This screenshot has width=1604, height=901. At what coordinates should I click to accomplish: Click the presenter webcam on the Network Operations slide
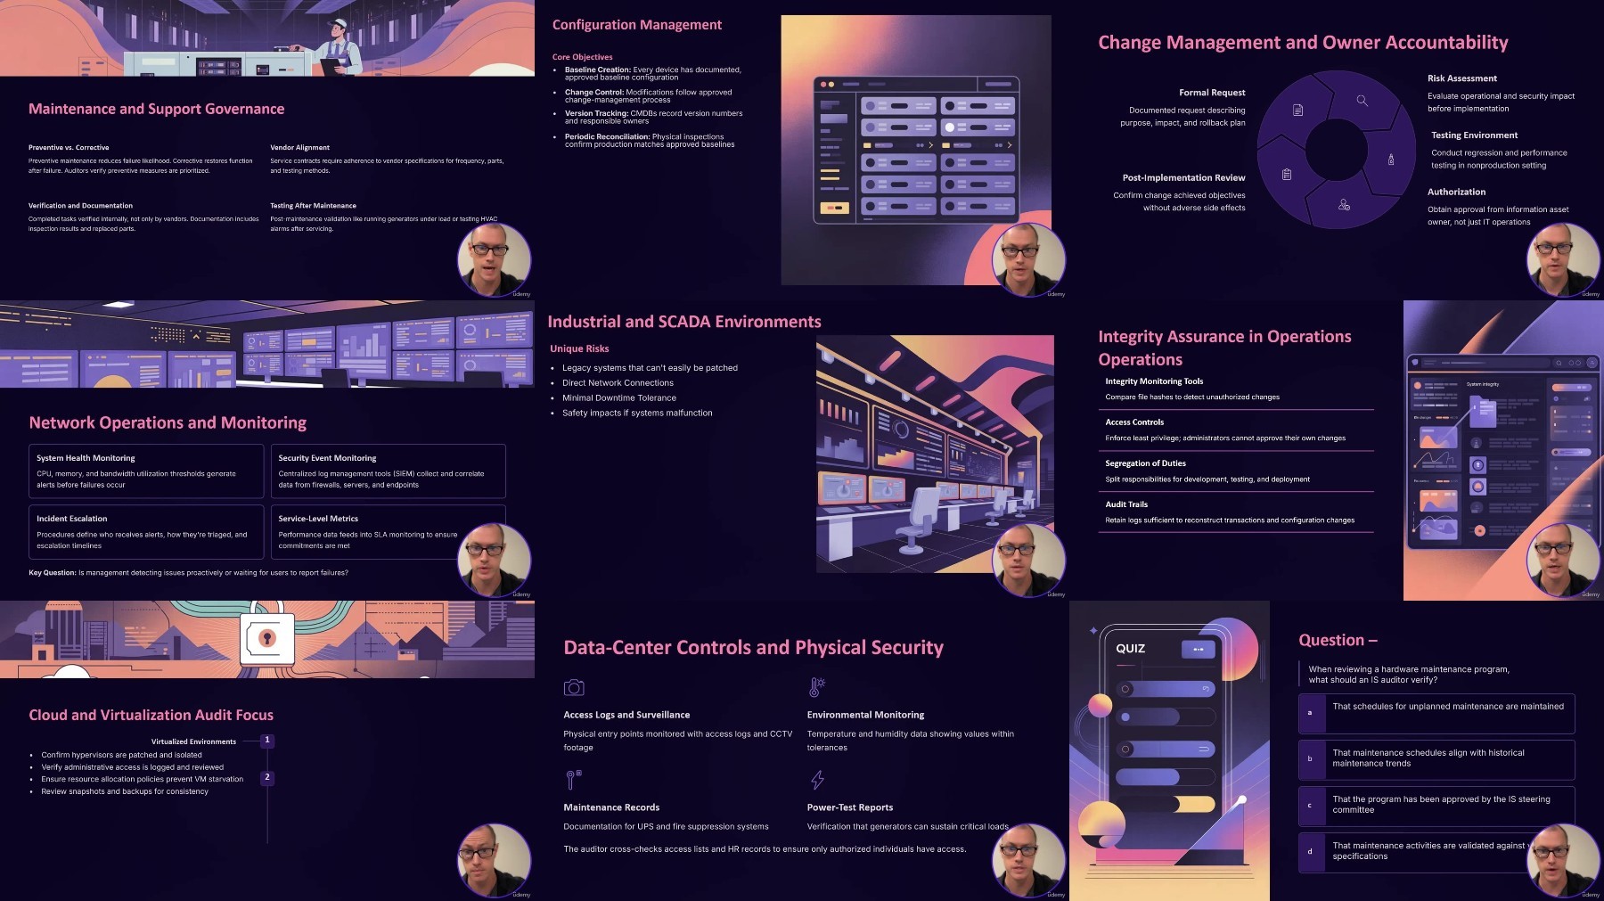[x=495, y=560]
